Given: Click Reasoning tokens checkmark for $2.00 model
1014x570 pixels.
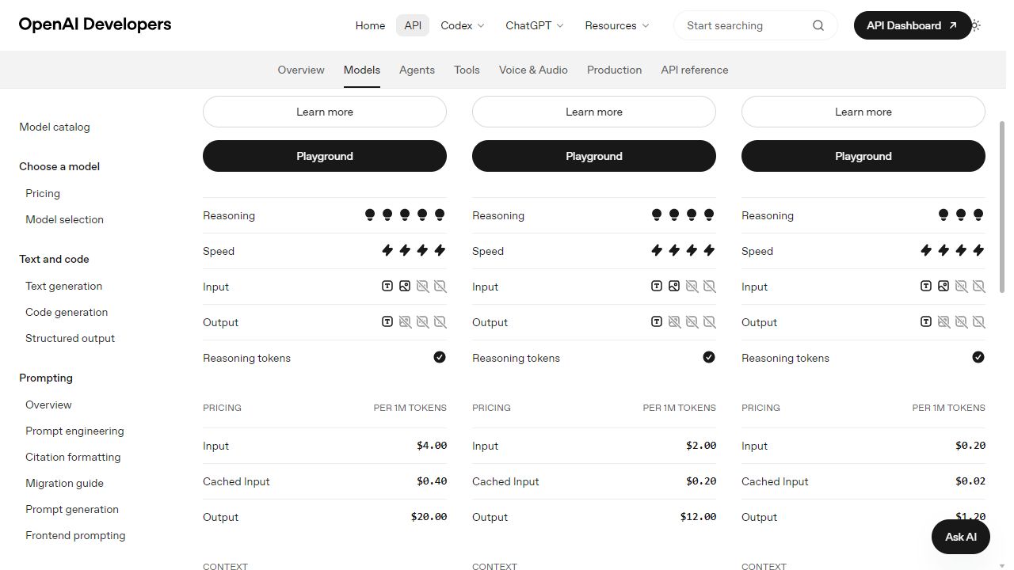Looking at the screenshot, I should (x=709, y=357).
